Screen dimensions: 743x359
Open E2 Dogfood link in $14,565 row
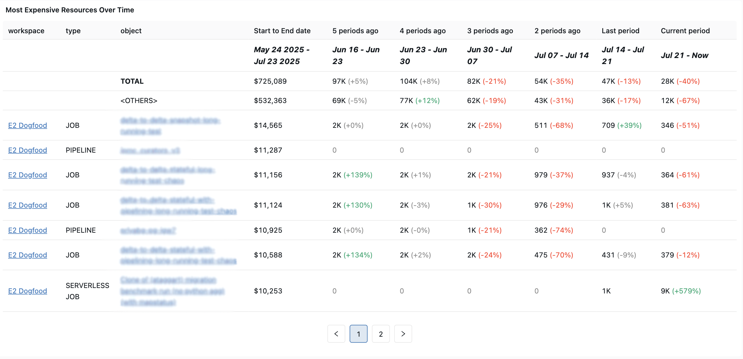click(27, 125)
